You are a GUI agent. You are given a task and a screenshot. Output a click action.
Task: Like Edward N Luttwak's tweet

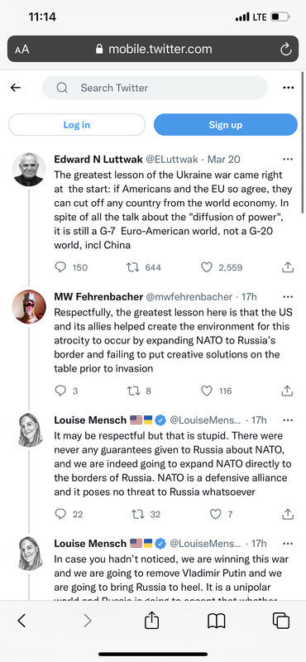tap(207, 267)
